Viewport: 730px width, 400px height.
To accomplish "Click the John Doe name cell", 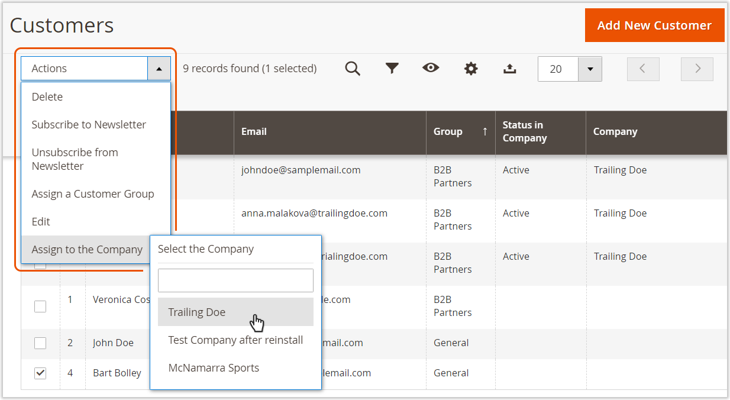I will [113, 343].
